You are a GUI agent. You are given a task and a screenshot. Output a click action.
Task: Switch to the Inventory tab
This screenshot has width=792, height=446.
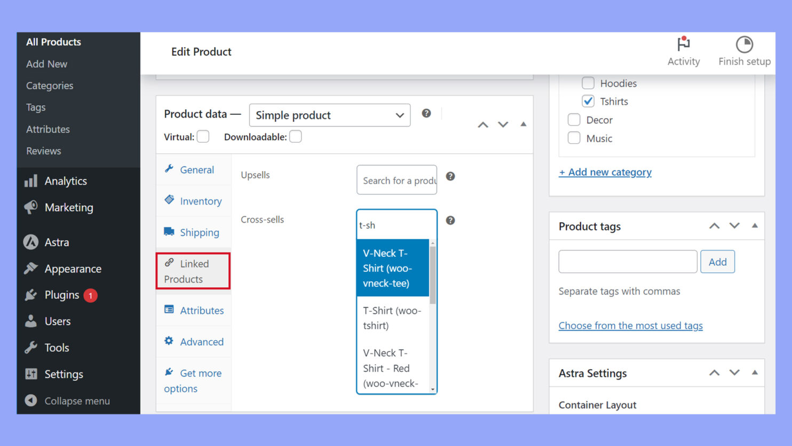point(200,201)
